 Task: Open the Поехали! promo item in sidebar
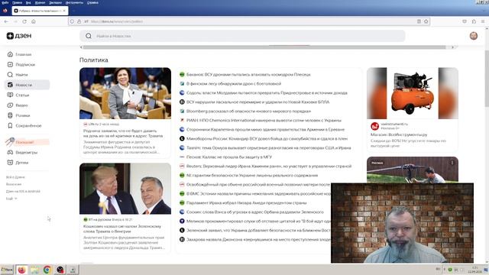[x=28, y=142]
